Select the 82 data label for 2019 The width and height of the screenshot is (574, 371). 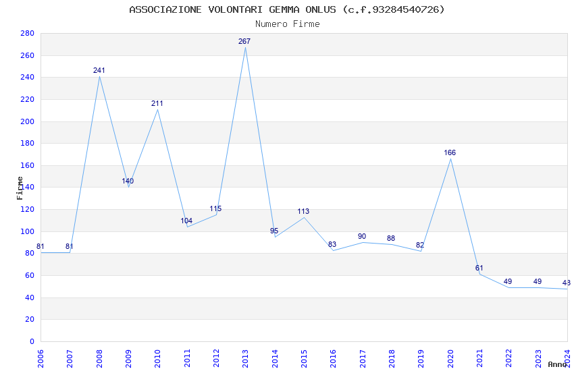click(420, 246)
